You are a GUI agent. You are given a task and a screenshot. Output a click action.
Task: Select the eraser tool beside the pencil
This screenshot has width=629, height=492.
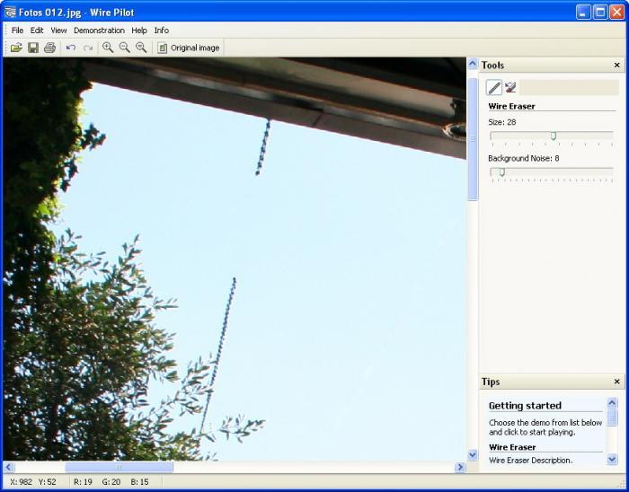[510, 87]
